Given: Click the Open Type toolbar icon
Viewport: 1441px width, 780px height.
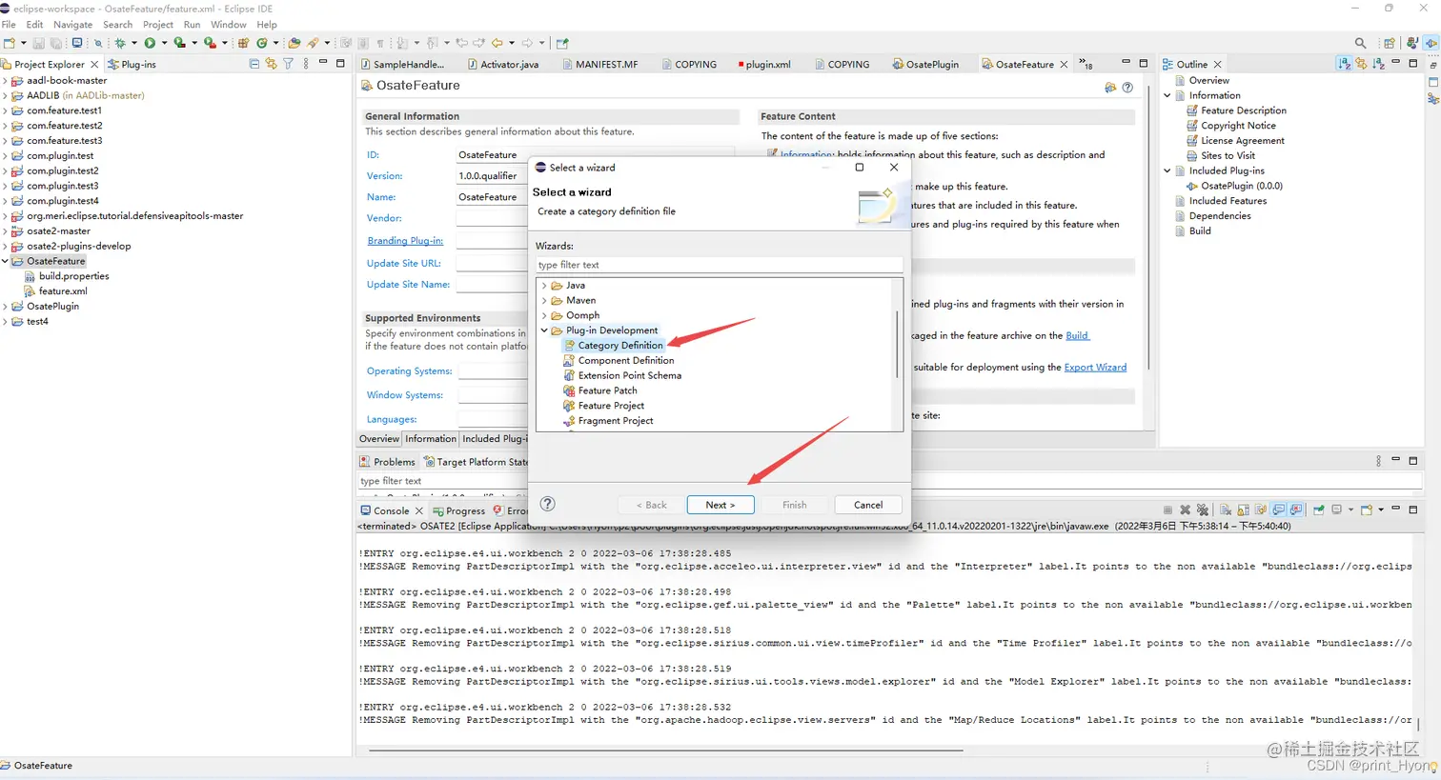Looking at the screenshot, I should (x=294, y=43).
